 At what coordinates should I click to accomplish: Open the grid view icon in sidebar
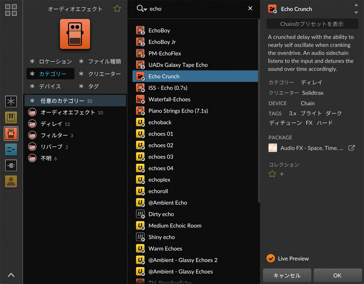pyautogui.click(x=11, y=10)
